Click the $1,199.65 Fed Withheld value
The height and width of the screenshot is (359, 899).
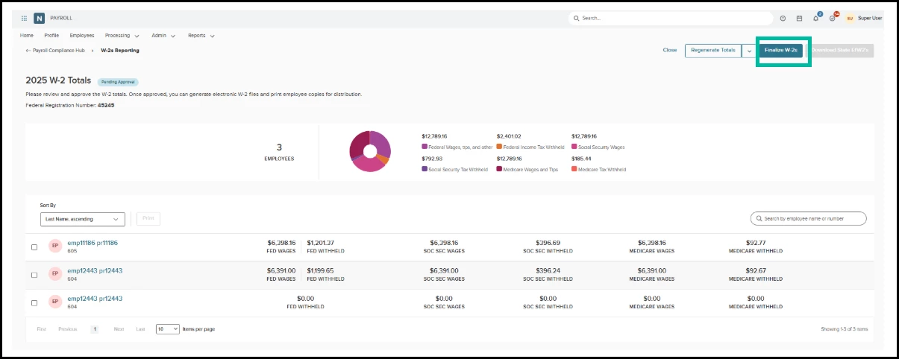pos(320,270)
